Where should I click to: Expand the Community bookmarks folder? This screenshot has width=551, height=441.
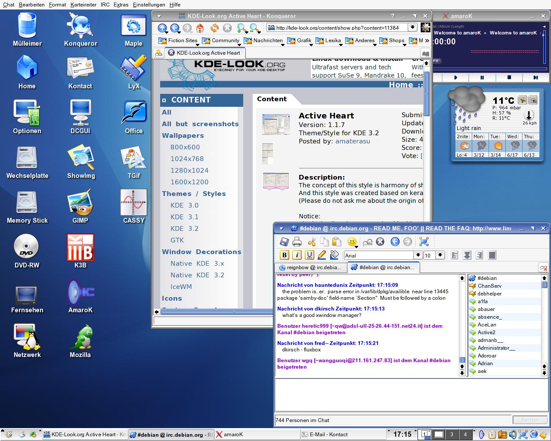pyautogui.click(x=221, y=40)
